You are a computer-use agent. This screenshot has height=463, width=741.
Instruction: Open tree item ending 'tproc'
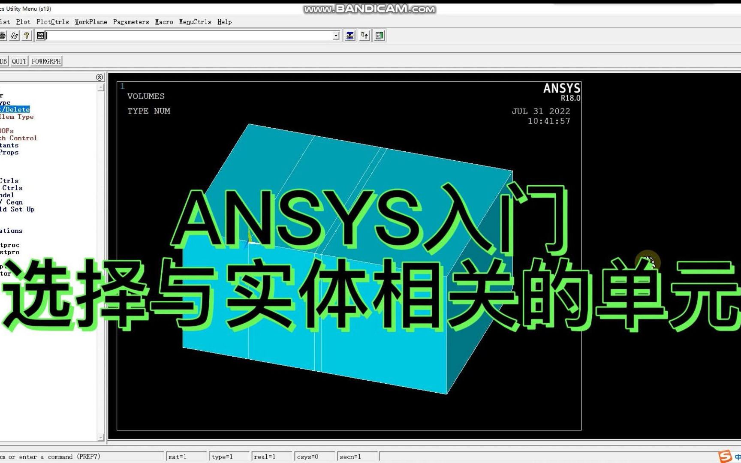point(9,245)
